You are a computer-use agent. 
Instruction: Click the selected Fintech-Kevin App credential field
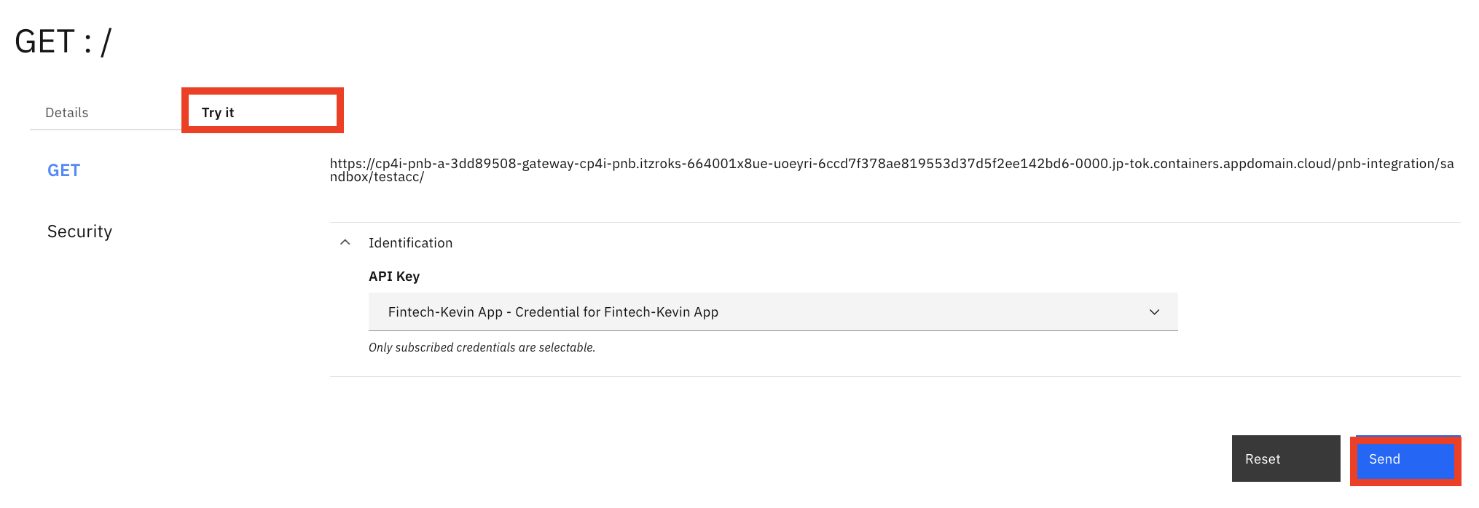point(772,311)
